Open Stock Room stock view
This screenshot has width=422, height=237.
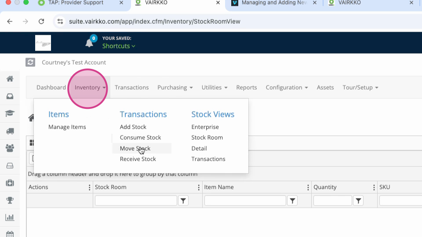(207, 137)
